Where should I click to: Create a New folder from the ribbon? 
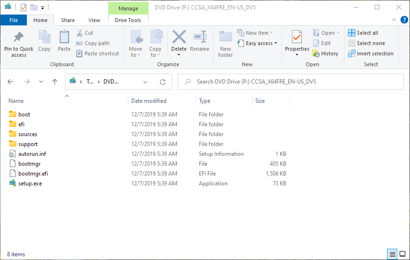click(x=226, y=38)
